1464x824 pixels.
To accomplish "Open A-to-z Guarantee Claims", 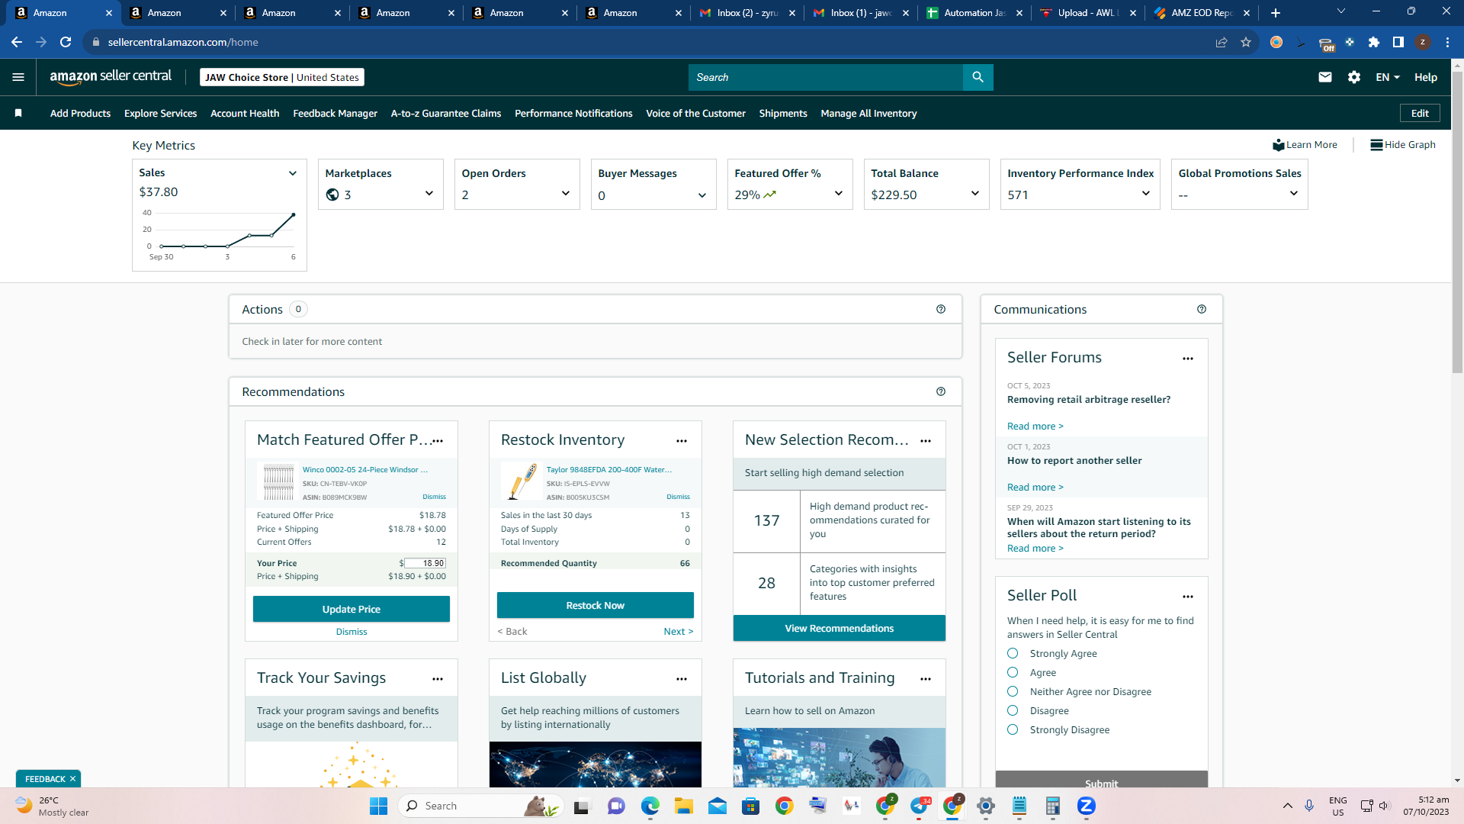I will pos(446,113).
